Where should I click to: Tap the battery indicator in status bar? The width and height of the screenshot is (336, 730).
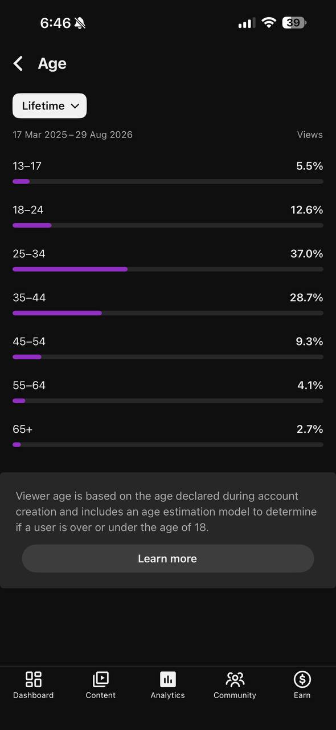(x=295, y=23)
